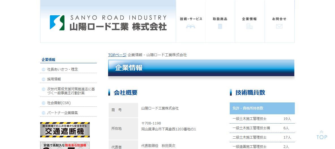
Task: Click the document icon under 取扱商品
Action: coord(220,27)
